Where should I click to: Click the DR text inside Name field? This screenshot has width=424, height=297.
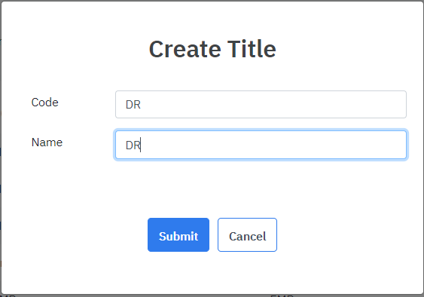click(x=133, y=145)
